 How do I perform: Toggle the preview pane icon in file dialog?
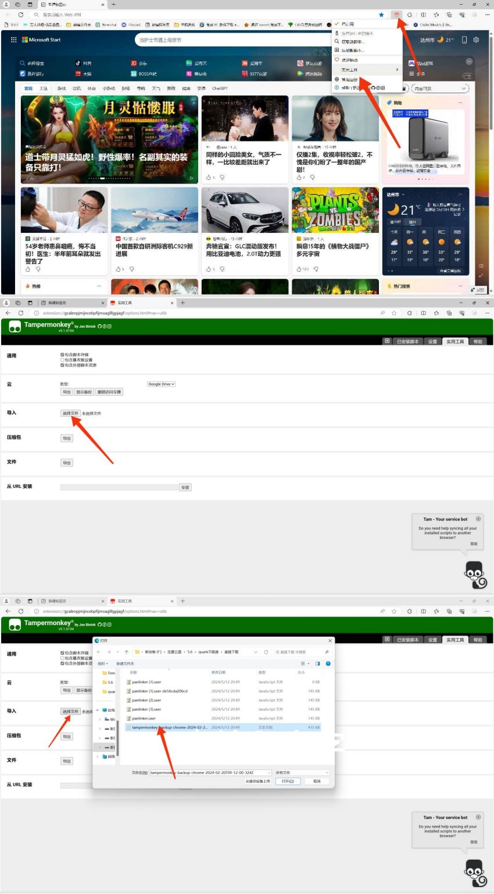pos(317,664)
